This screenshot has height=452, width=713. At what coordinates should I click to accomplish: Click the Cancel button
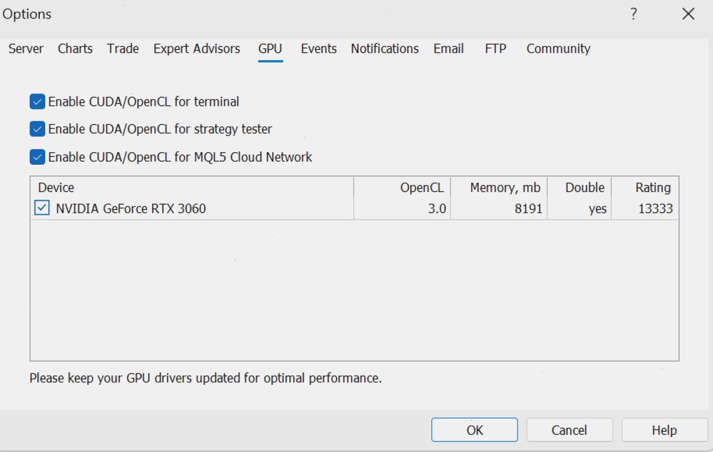(569, 430)
